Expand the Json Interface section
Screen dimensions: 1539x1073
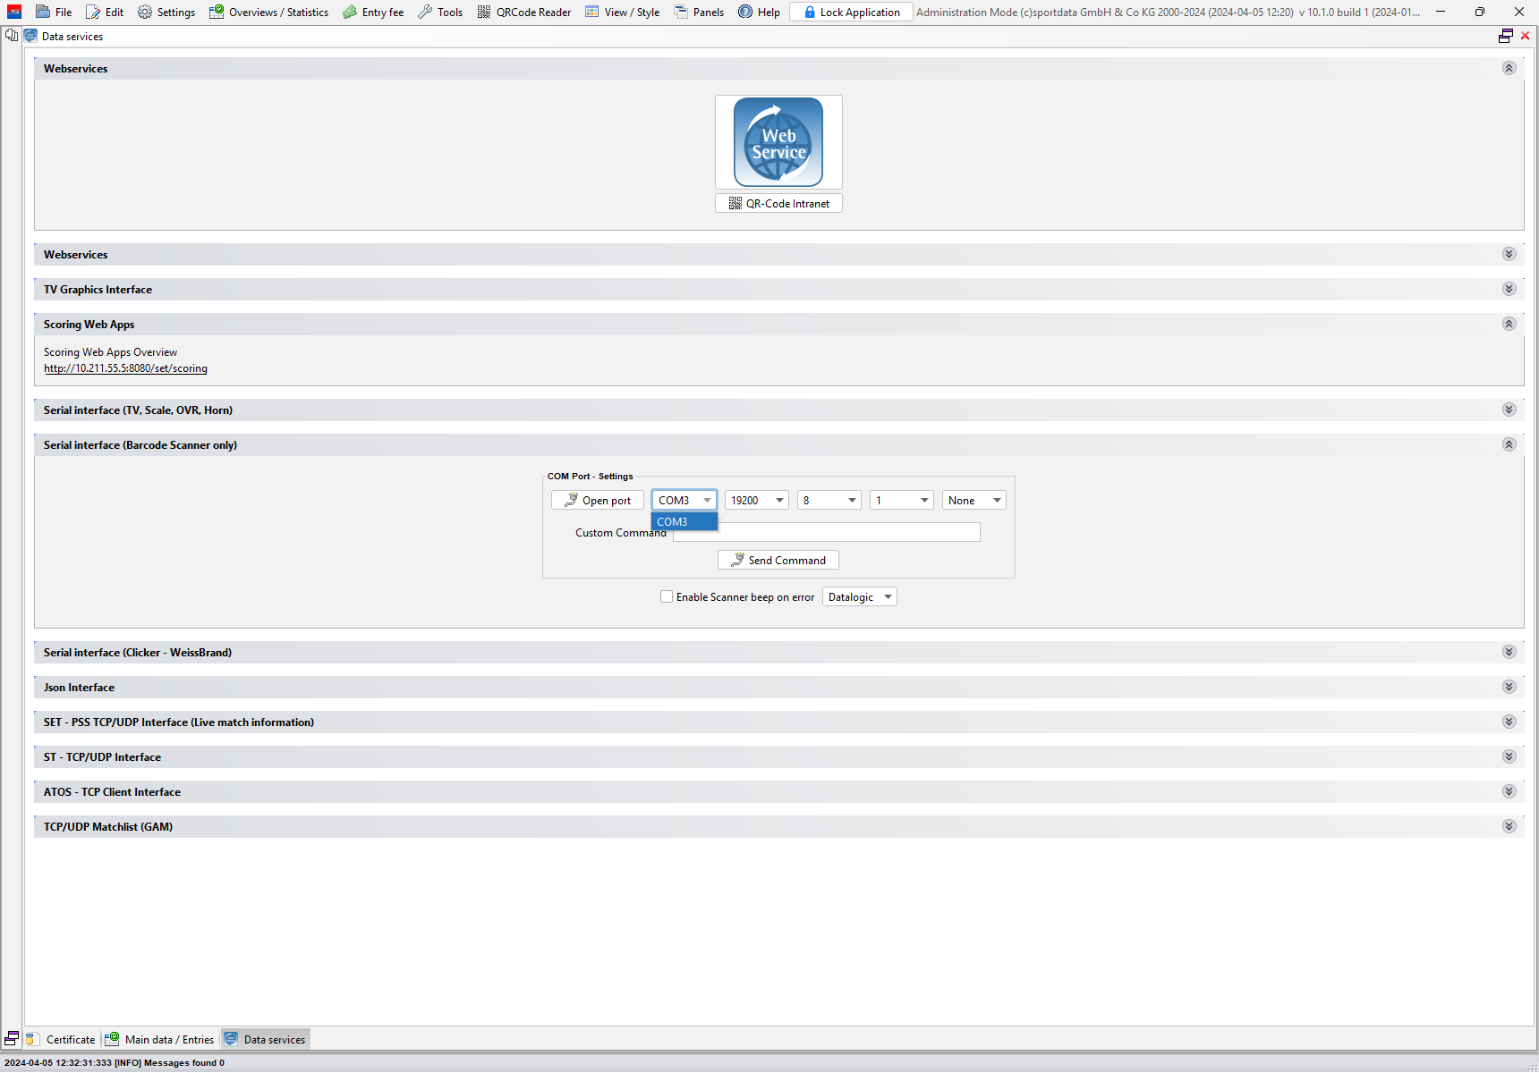pos(1509,687)
